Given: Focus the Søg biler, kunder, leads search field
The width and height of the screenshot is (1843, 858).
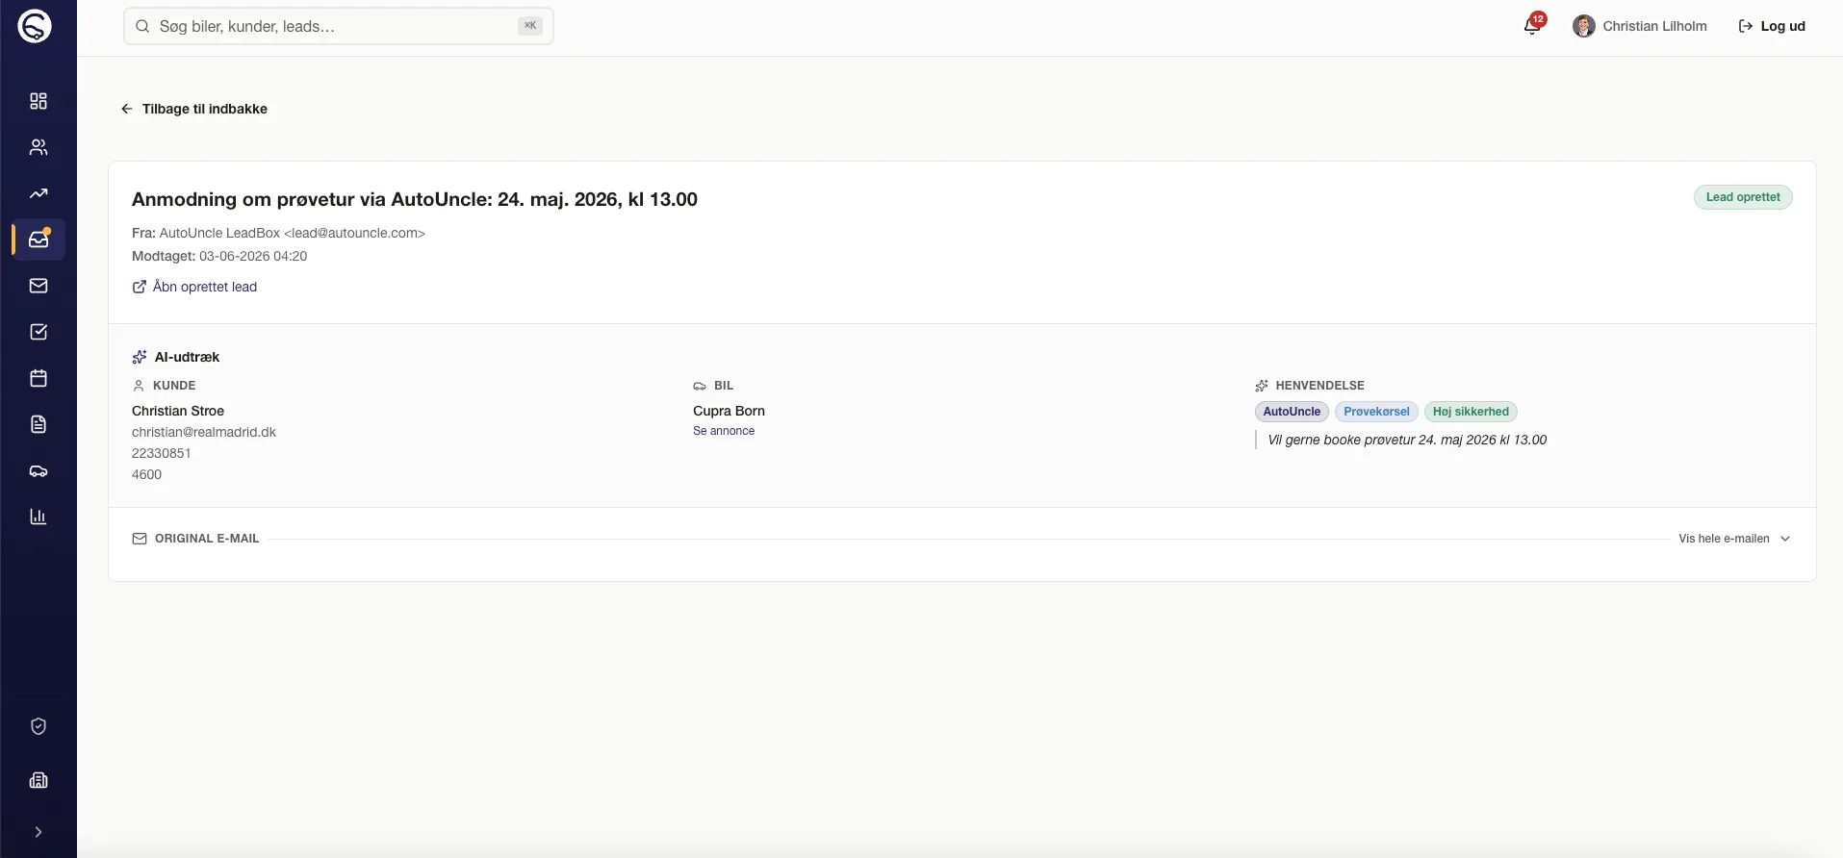Looking at the screenshot, I should [338, 26].
